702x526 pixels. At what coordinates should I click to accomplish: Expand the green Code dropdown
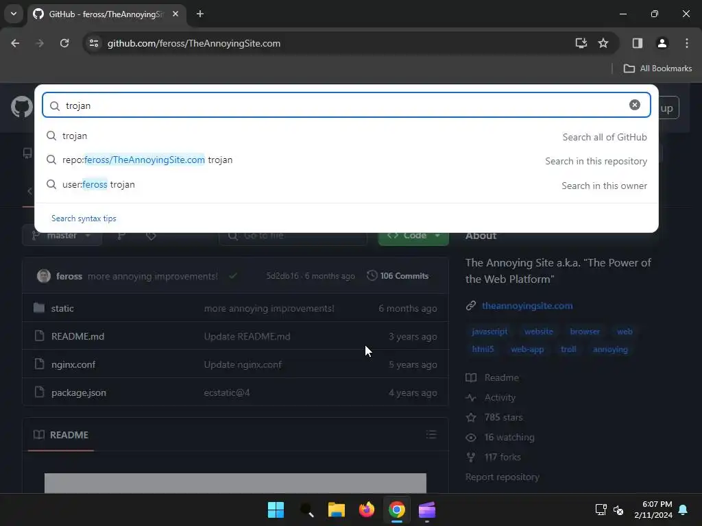pyautogui.click(x=413, y=236)
